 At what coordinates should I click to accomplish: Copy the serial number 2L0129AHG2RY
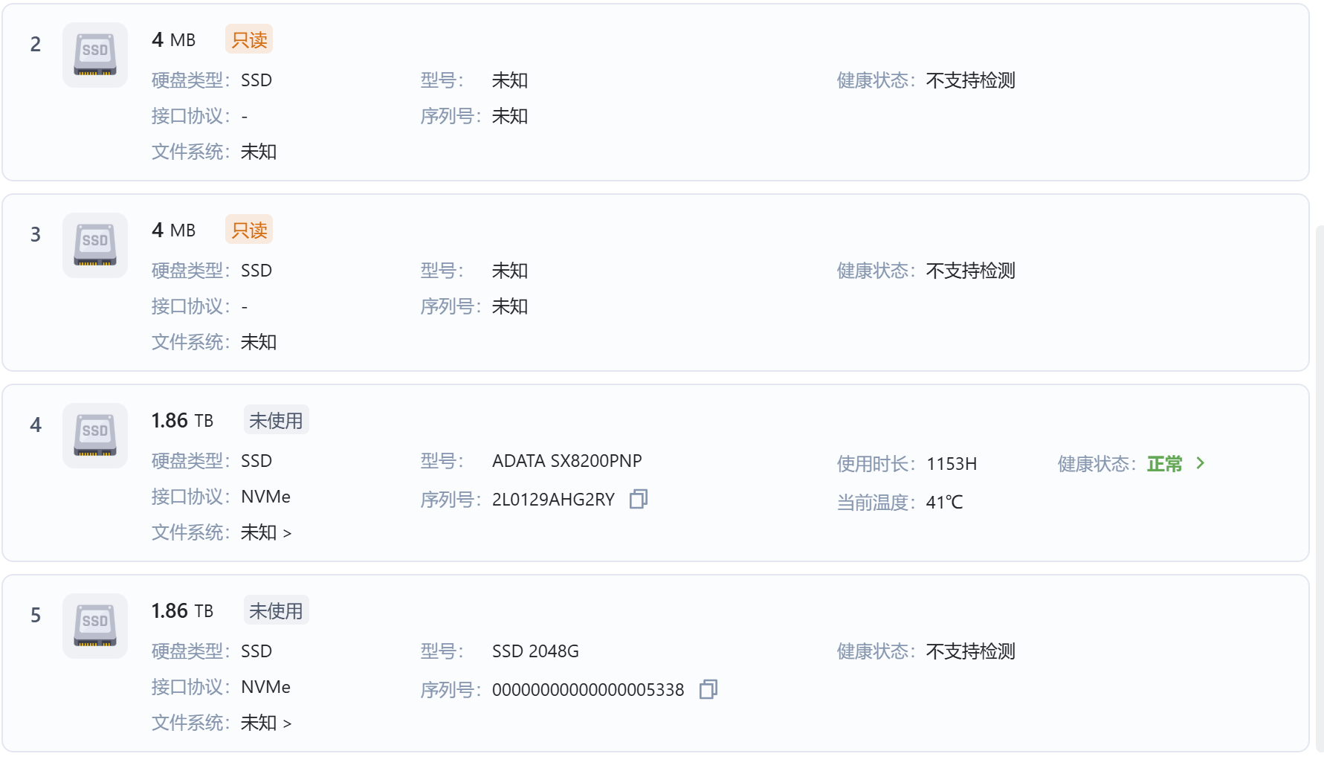(639, 499)
